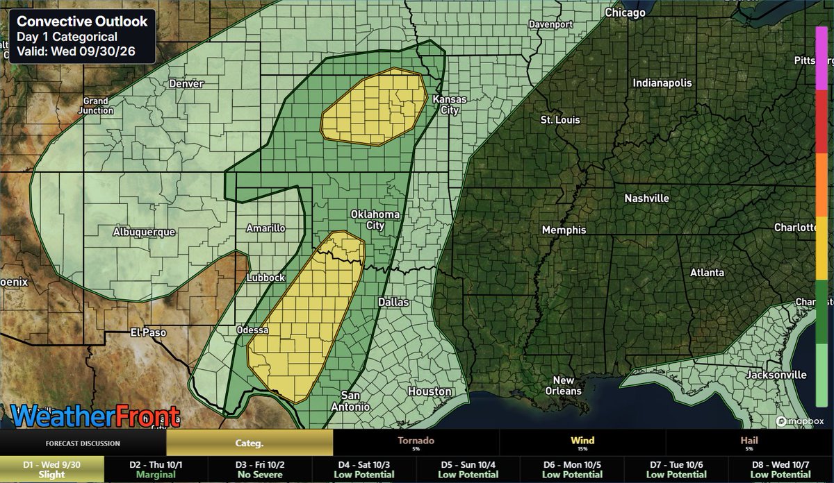
Task: Select D7 - Tue 10/6 Low Potential day
Action: [678, 470]
